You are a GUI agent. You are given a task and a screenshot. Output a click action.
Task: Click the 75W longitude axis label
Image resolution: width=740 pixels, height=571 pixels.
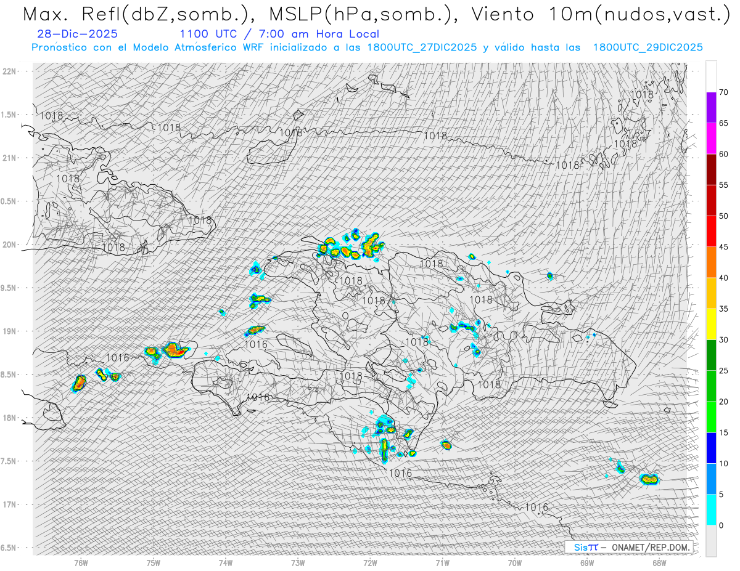point(154,562)
